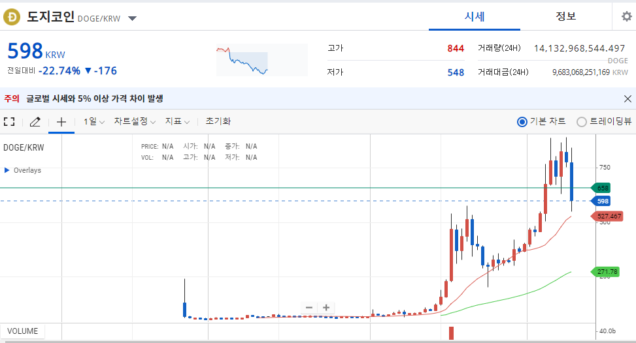Click the 750 price axis label
Viewport: 636px width, 343px height.
point(605,168)
